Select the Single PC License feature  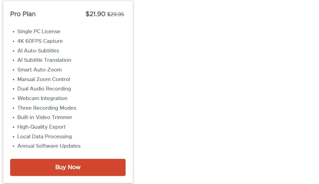click(38, 31)
